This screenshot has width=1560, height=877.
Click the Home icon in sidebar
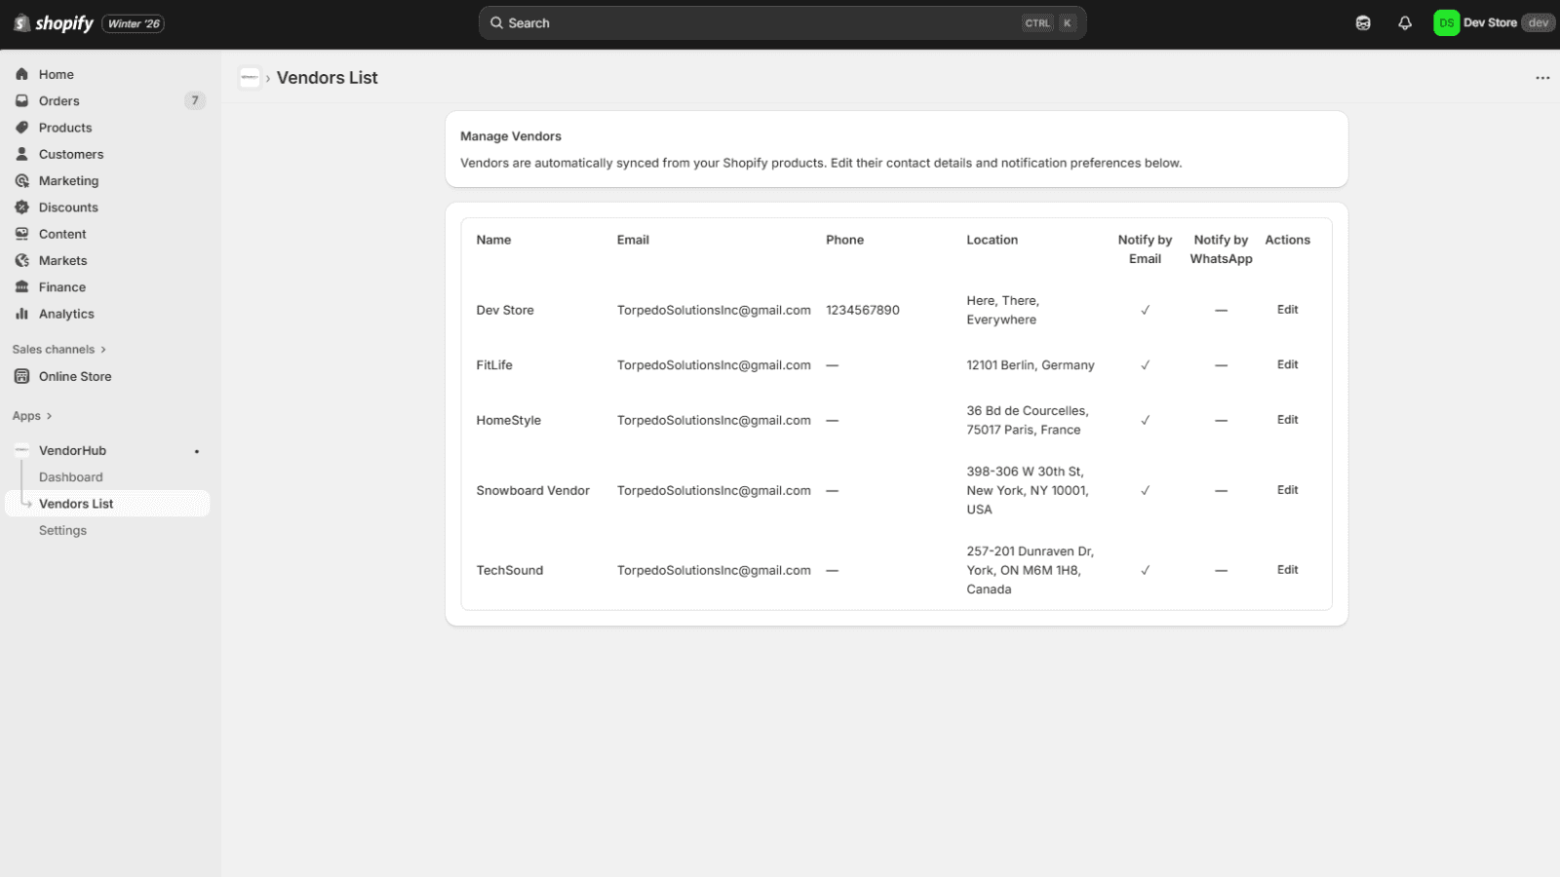(x=21, y=74)
